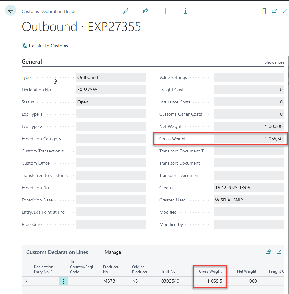
Task: Open page in new window icon
Action: tap(274, 11)
